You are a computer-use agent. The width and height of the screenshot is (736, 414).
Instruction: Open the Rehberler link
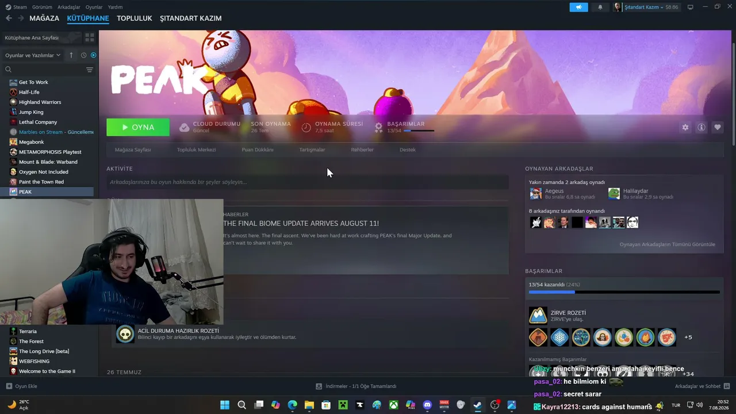pos(362,149)
